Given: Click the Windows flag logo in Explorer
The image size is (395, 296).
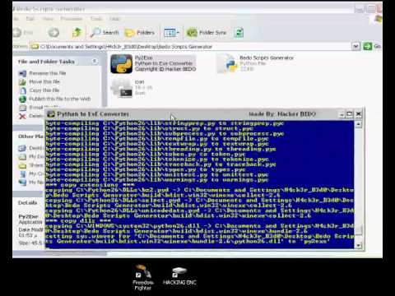Looking at the screenshot, I should tap(379, 19).
